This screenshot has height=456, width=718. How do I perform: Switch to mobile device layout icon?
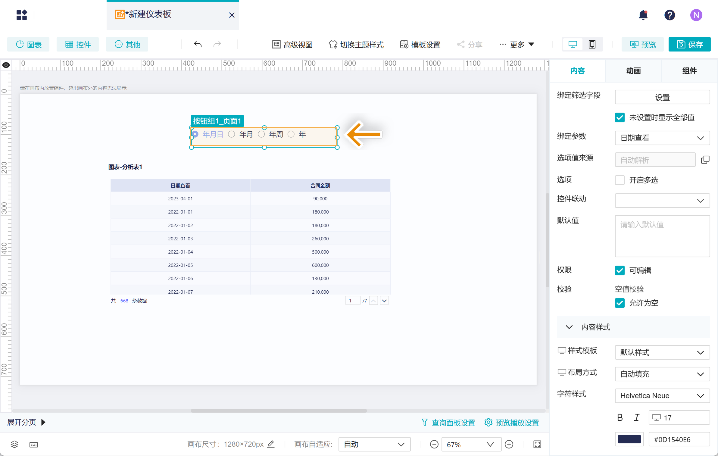592,45
